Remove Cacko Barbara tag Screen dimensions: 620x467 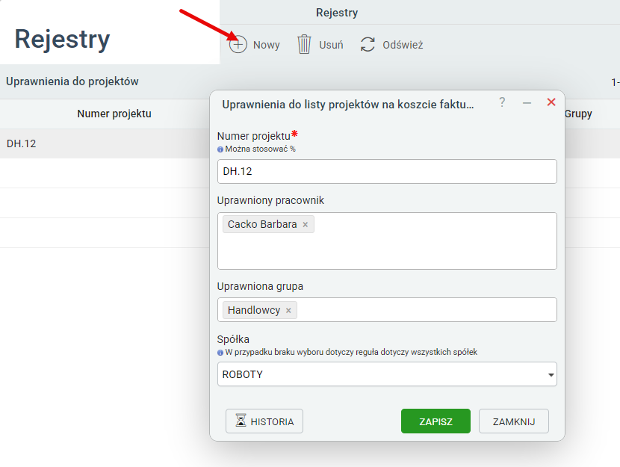pos(306,225)
